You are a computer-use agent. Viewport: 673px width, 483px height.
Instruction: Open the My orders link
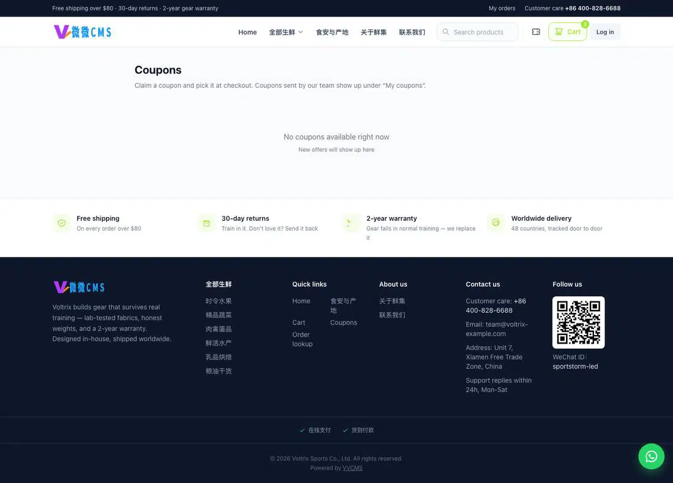pyautogui.click(x=502, y=8)
